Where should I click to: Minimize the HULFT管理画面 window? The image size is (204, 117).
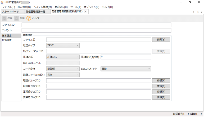[x=181, y=2]
